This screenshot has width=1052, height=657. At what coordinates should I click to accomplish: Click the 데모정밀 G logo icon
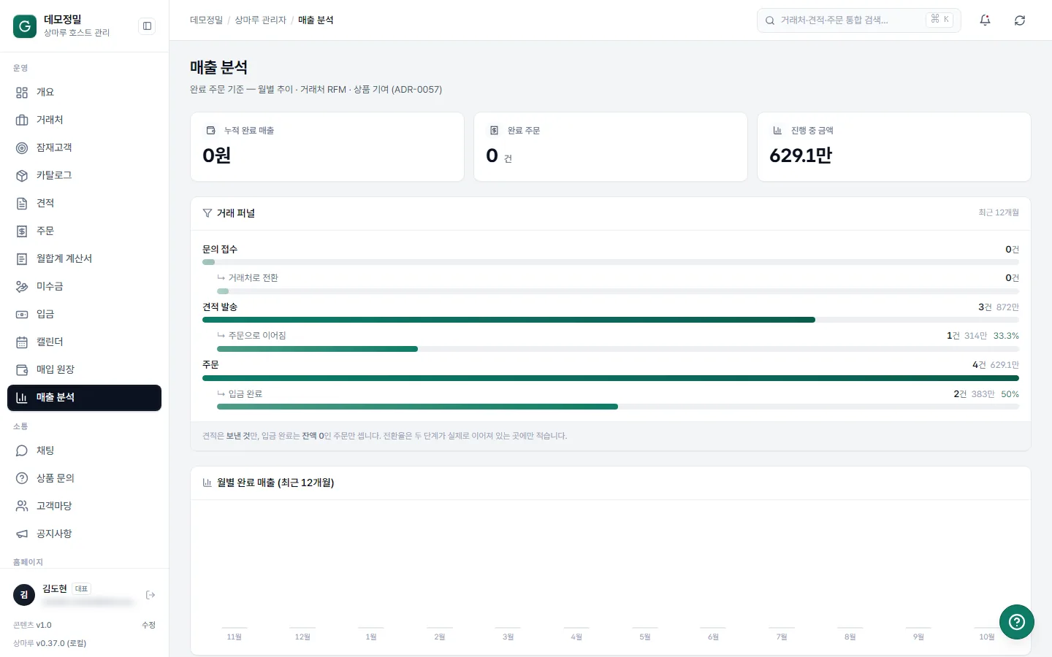(x=25, y=26)
